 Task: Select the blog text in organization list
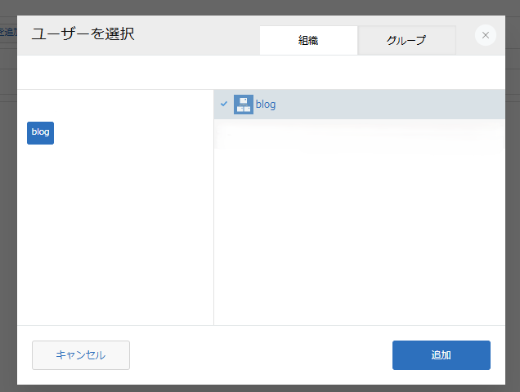(x=265, y=105)
